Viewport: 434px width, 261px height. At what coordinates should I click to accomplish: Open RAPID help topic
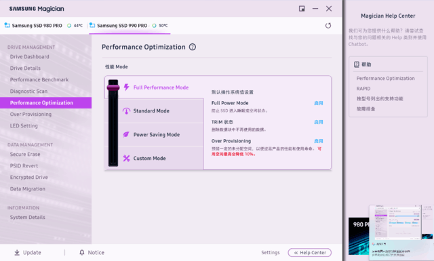coord(363,89)
